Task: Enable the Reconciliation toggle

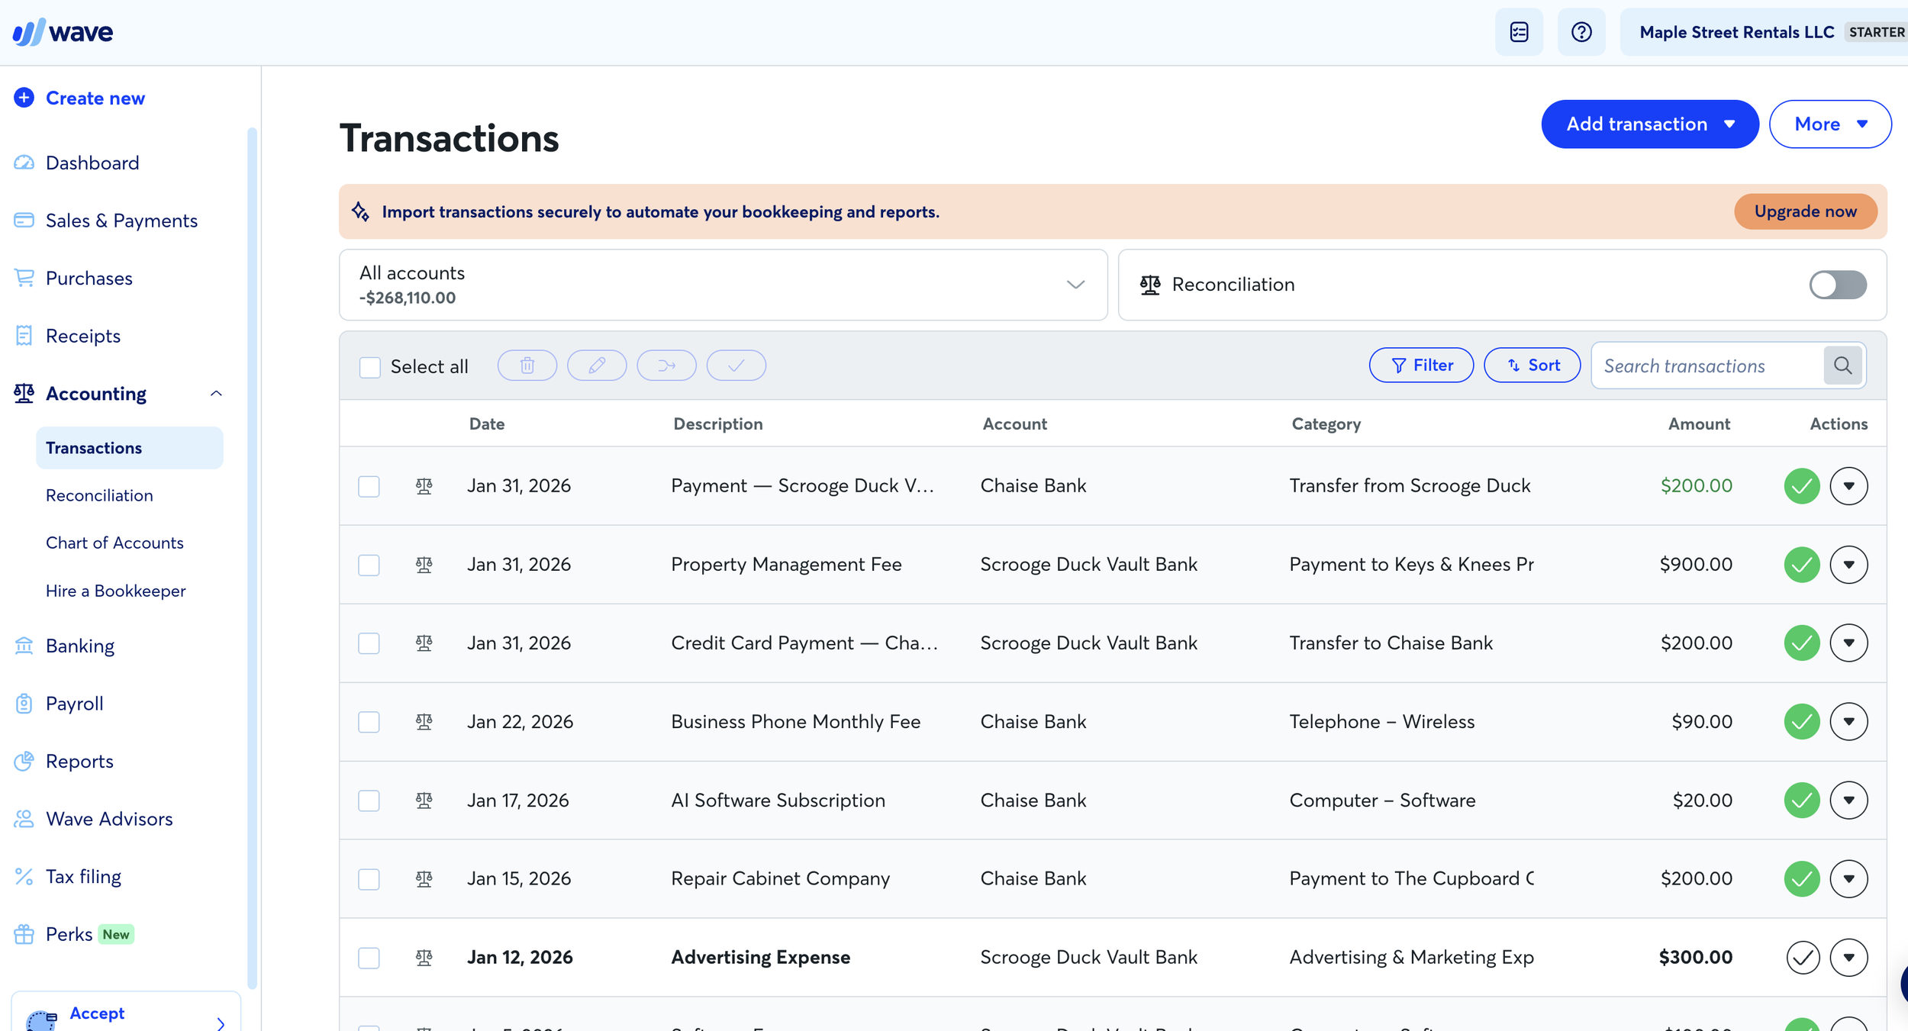Action: [1837, 285]
